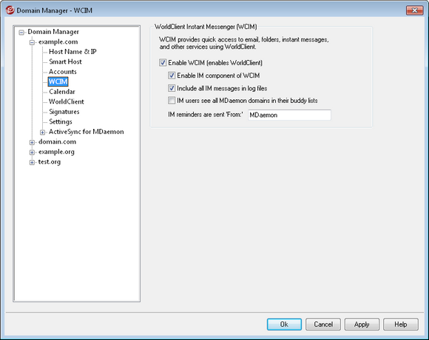
Task: Click the MDaemon icon in title bar
Action: coord(10,10)
